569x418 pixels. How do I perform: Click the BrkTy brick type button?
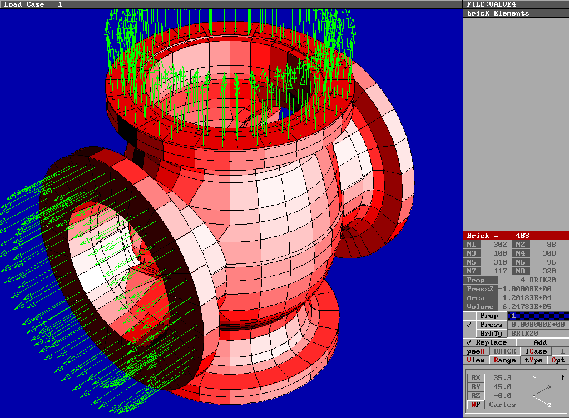pos(491,334)
